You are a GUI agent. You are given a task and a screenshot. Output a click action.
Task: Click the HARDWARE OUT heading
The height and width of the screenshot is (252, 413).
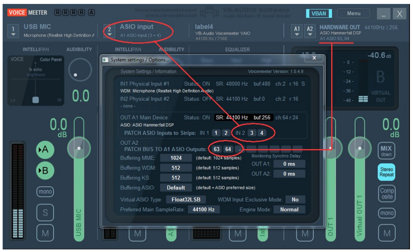pos(339,27)
